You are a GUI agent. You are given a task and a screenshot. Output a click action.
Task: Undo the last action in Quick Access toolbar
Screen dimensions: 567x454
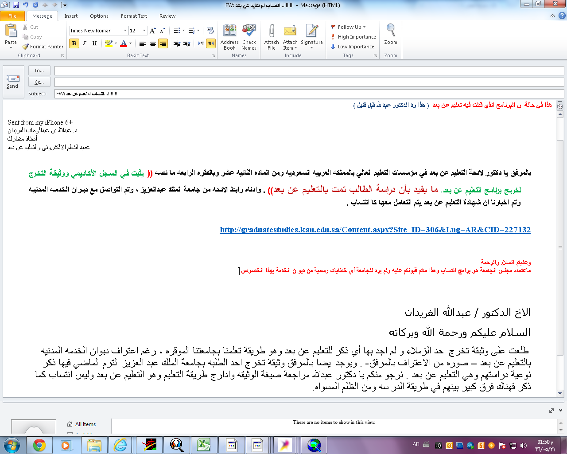pos(25,5)
